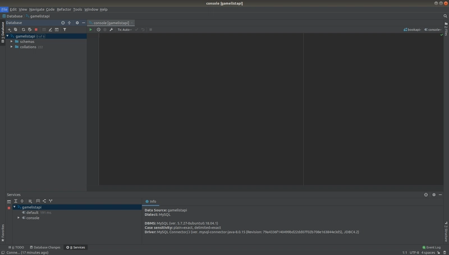Image resolution: width=449 pixels, height=255 pixels.
Task: Cancel running statements stop square icon
Action: click(x=150, y=30)
